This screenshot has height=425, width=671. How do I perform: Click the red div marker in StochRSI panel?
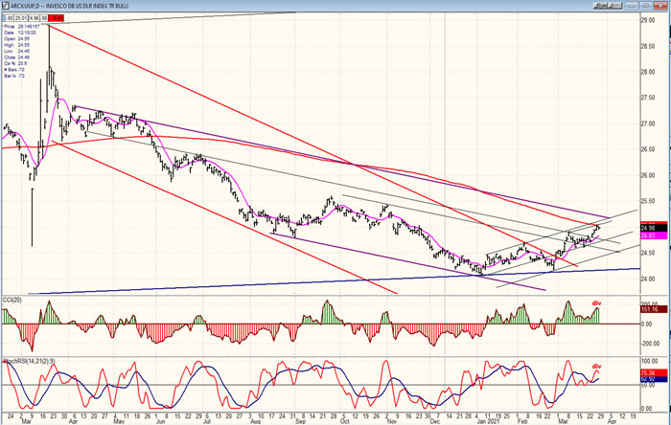[595, 366]
